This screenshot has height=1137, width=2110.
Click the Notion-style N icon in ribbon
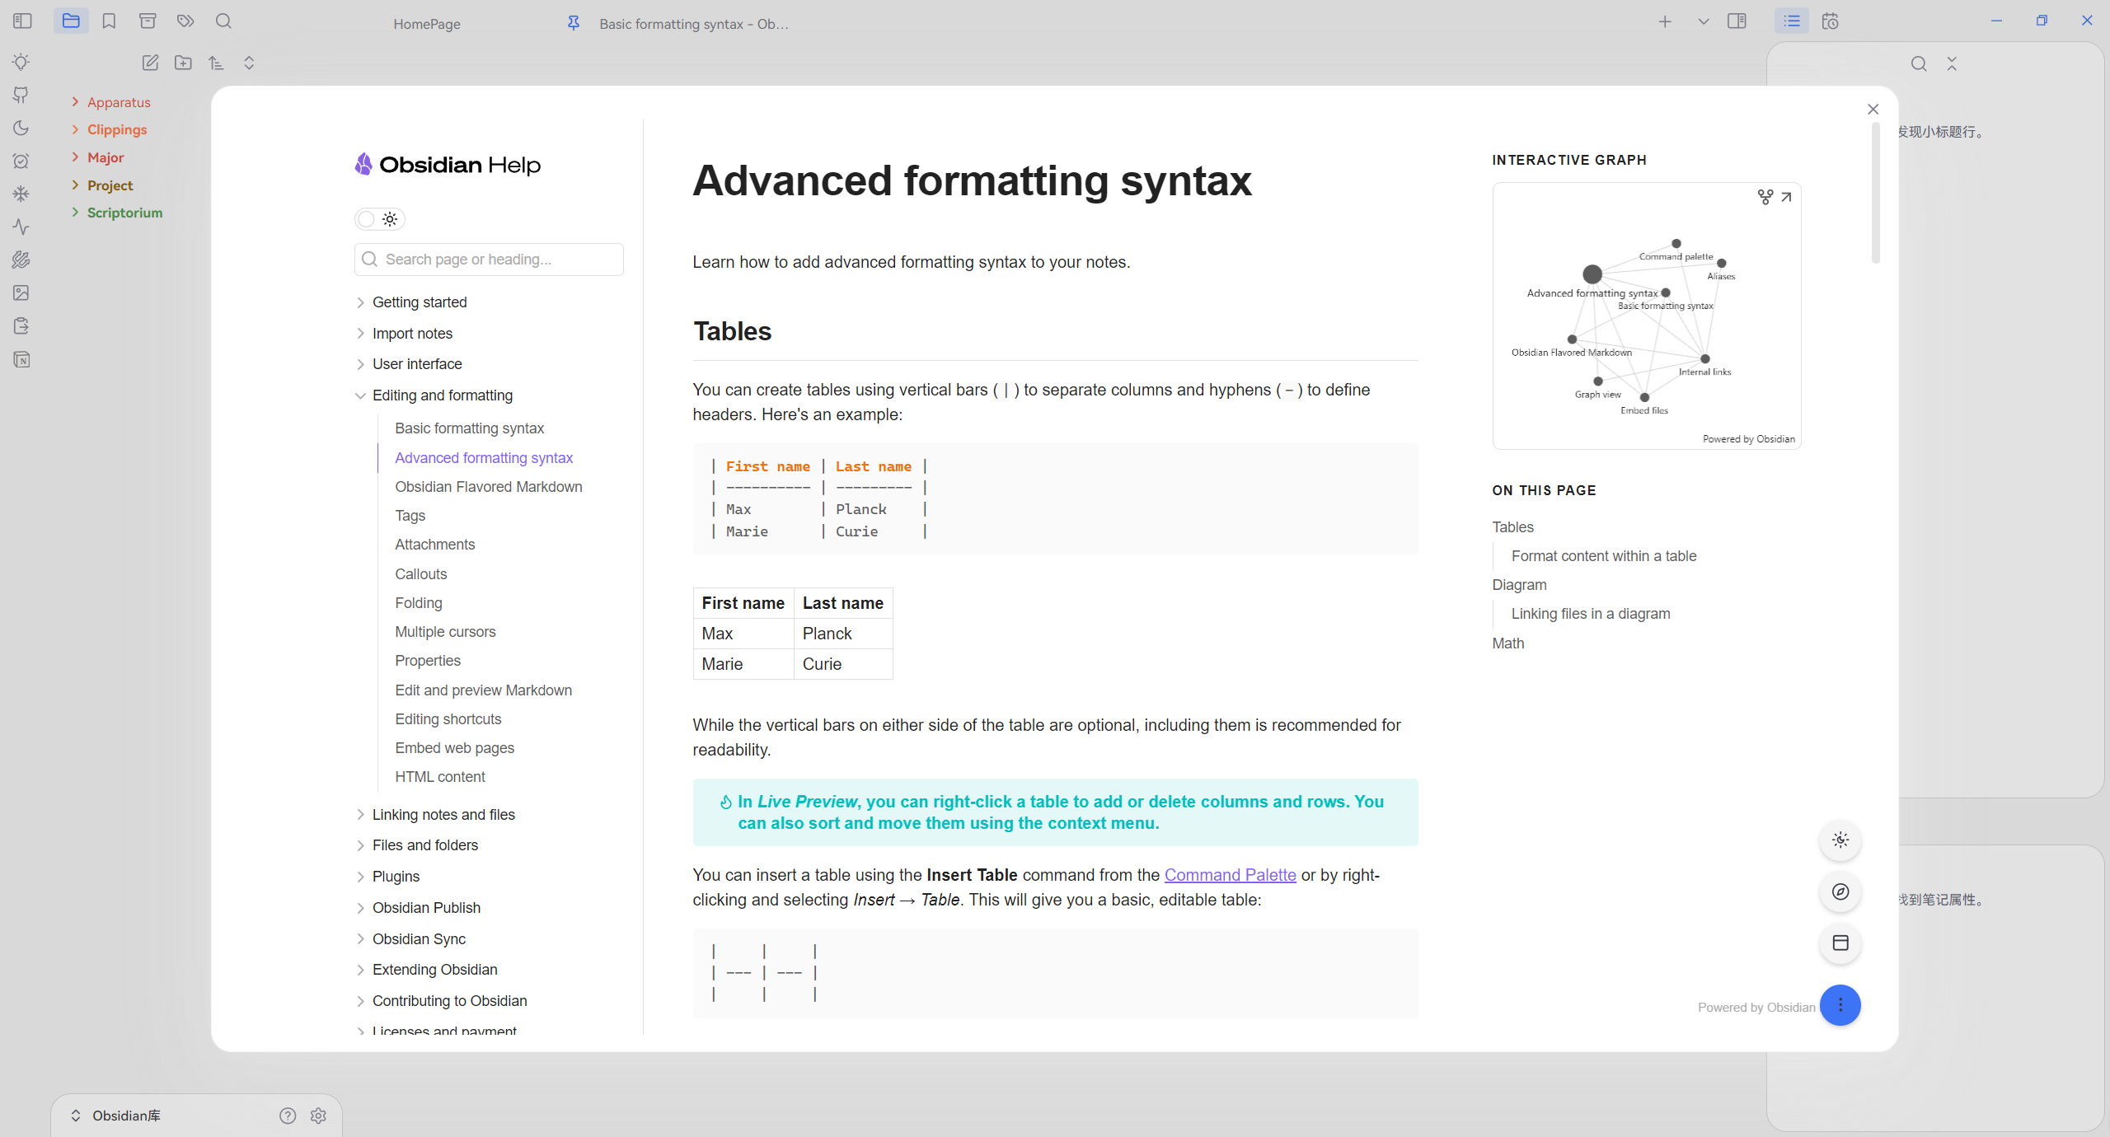click(21, 359)
